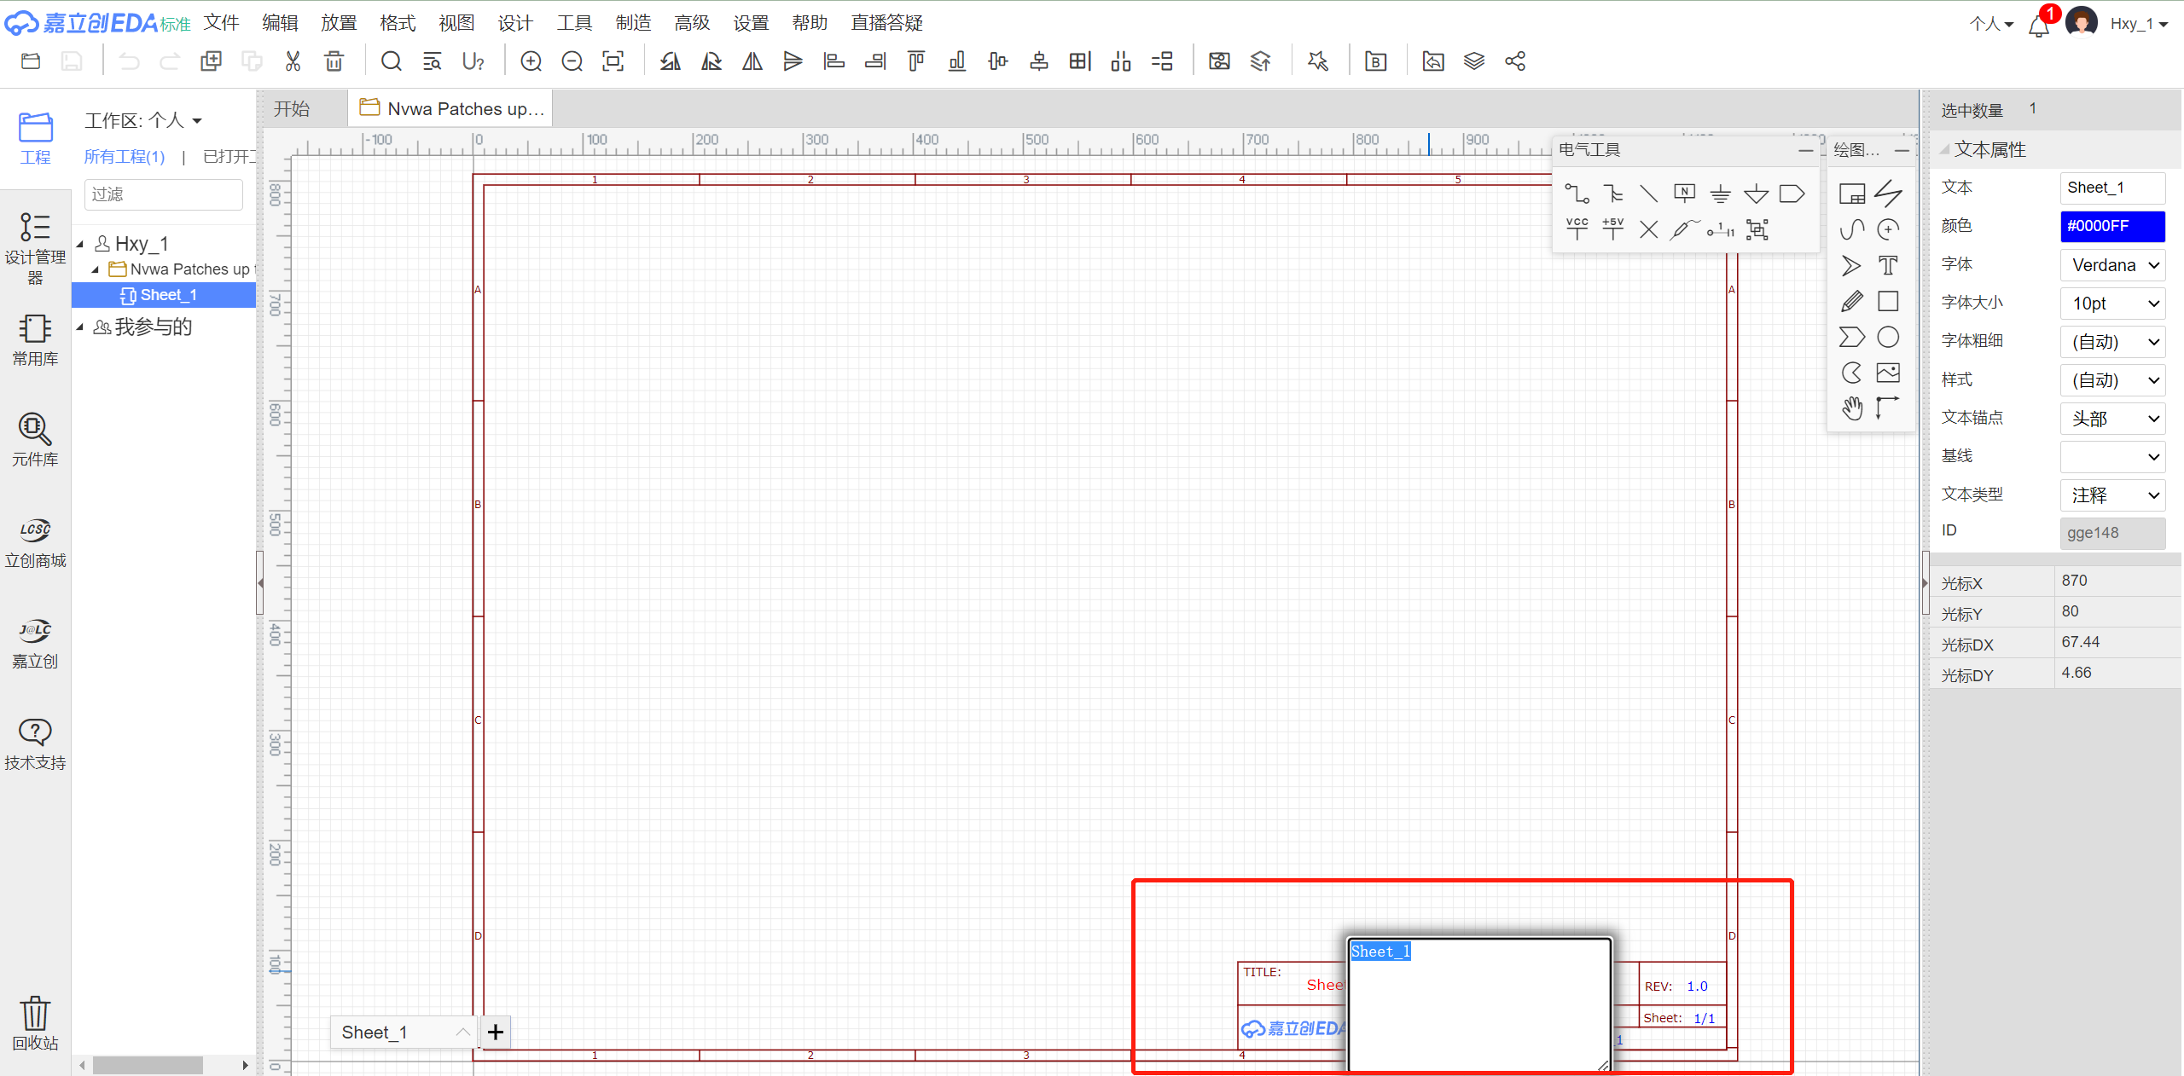
Task: Pick the Text tool in drawing tools
Action: (1888, 266)
